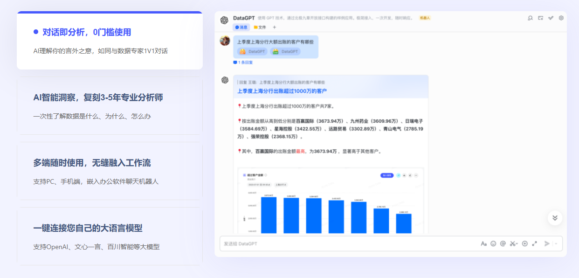
Task: Click the more (…) icon on chart card
Action: click(416, 175)
